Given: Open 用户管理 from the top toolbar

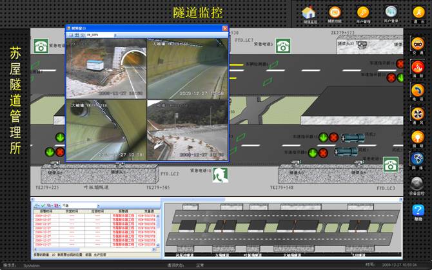Looking at the screenshot, I should 363,12.
